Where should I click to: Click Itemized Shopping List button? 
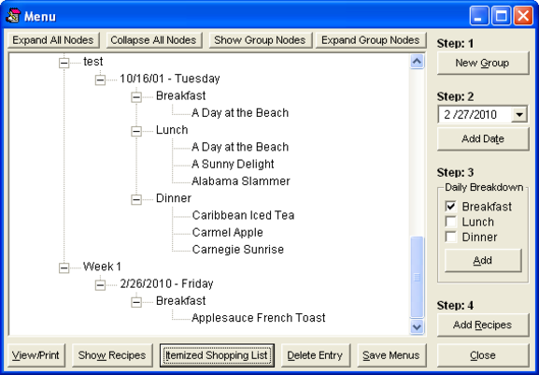click(217, 355)
